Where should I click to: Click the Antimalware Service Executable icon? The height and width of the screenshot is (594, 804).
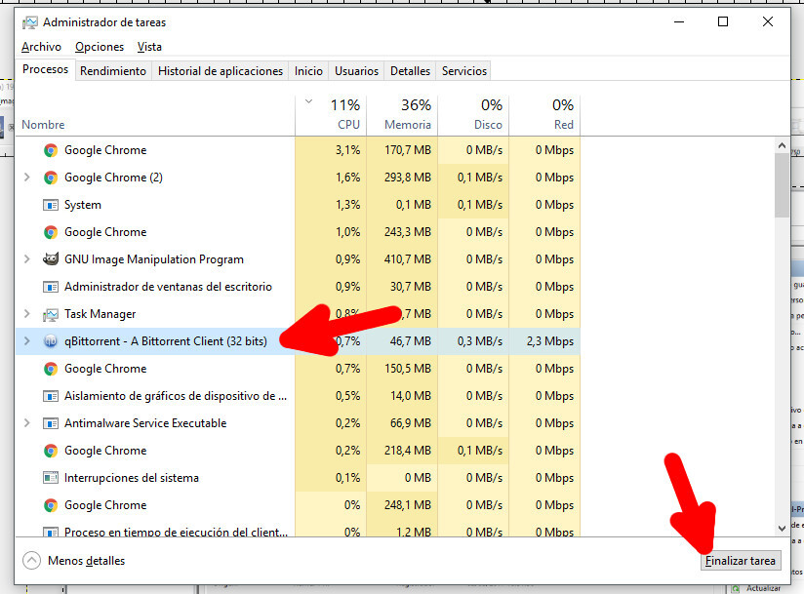[51, 423]
